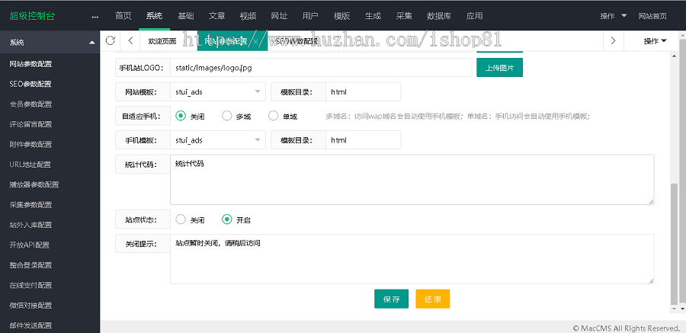Screen dimensions: 686x333
Task: Click the scrollbar down arrow
Action: [x=674, y=309]
